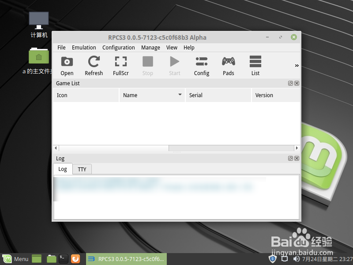Maximize the RPCS3 window
Viewport: 353px width, 265px height.
coord(281,37)
